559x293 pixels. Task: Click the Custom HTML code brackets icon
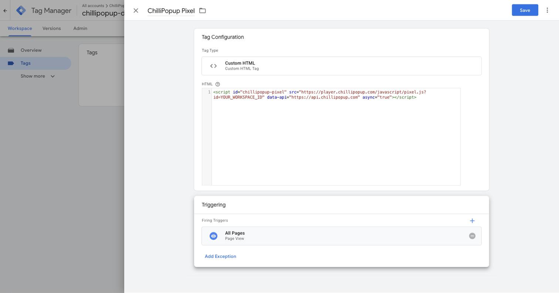tap(213, 66)
